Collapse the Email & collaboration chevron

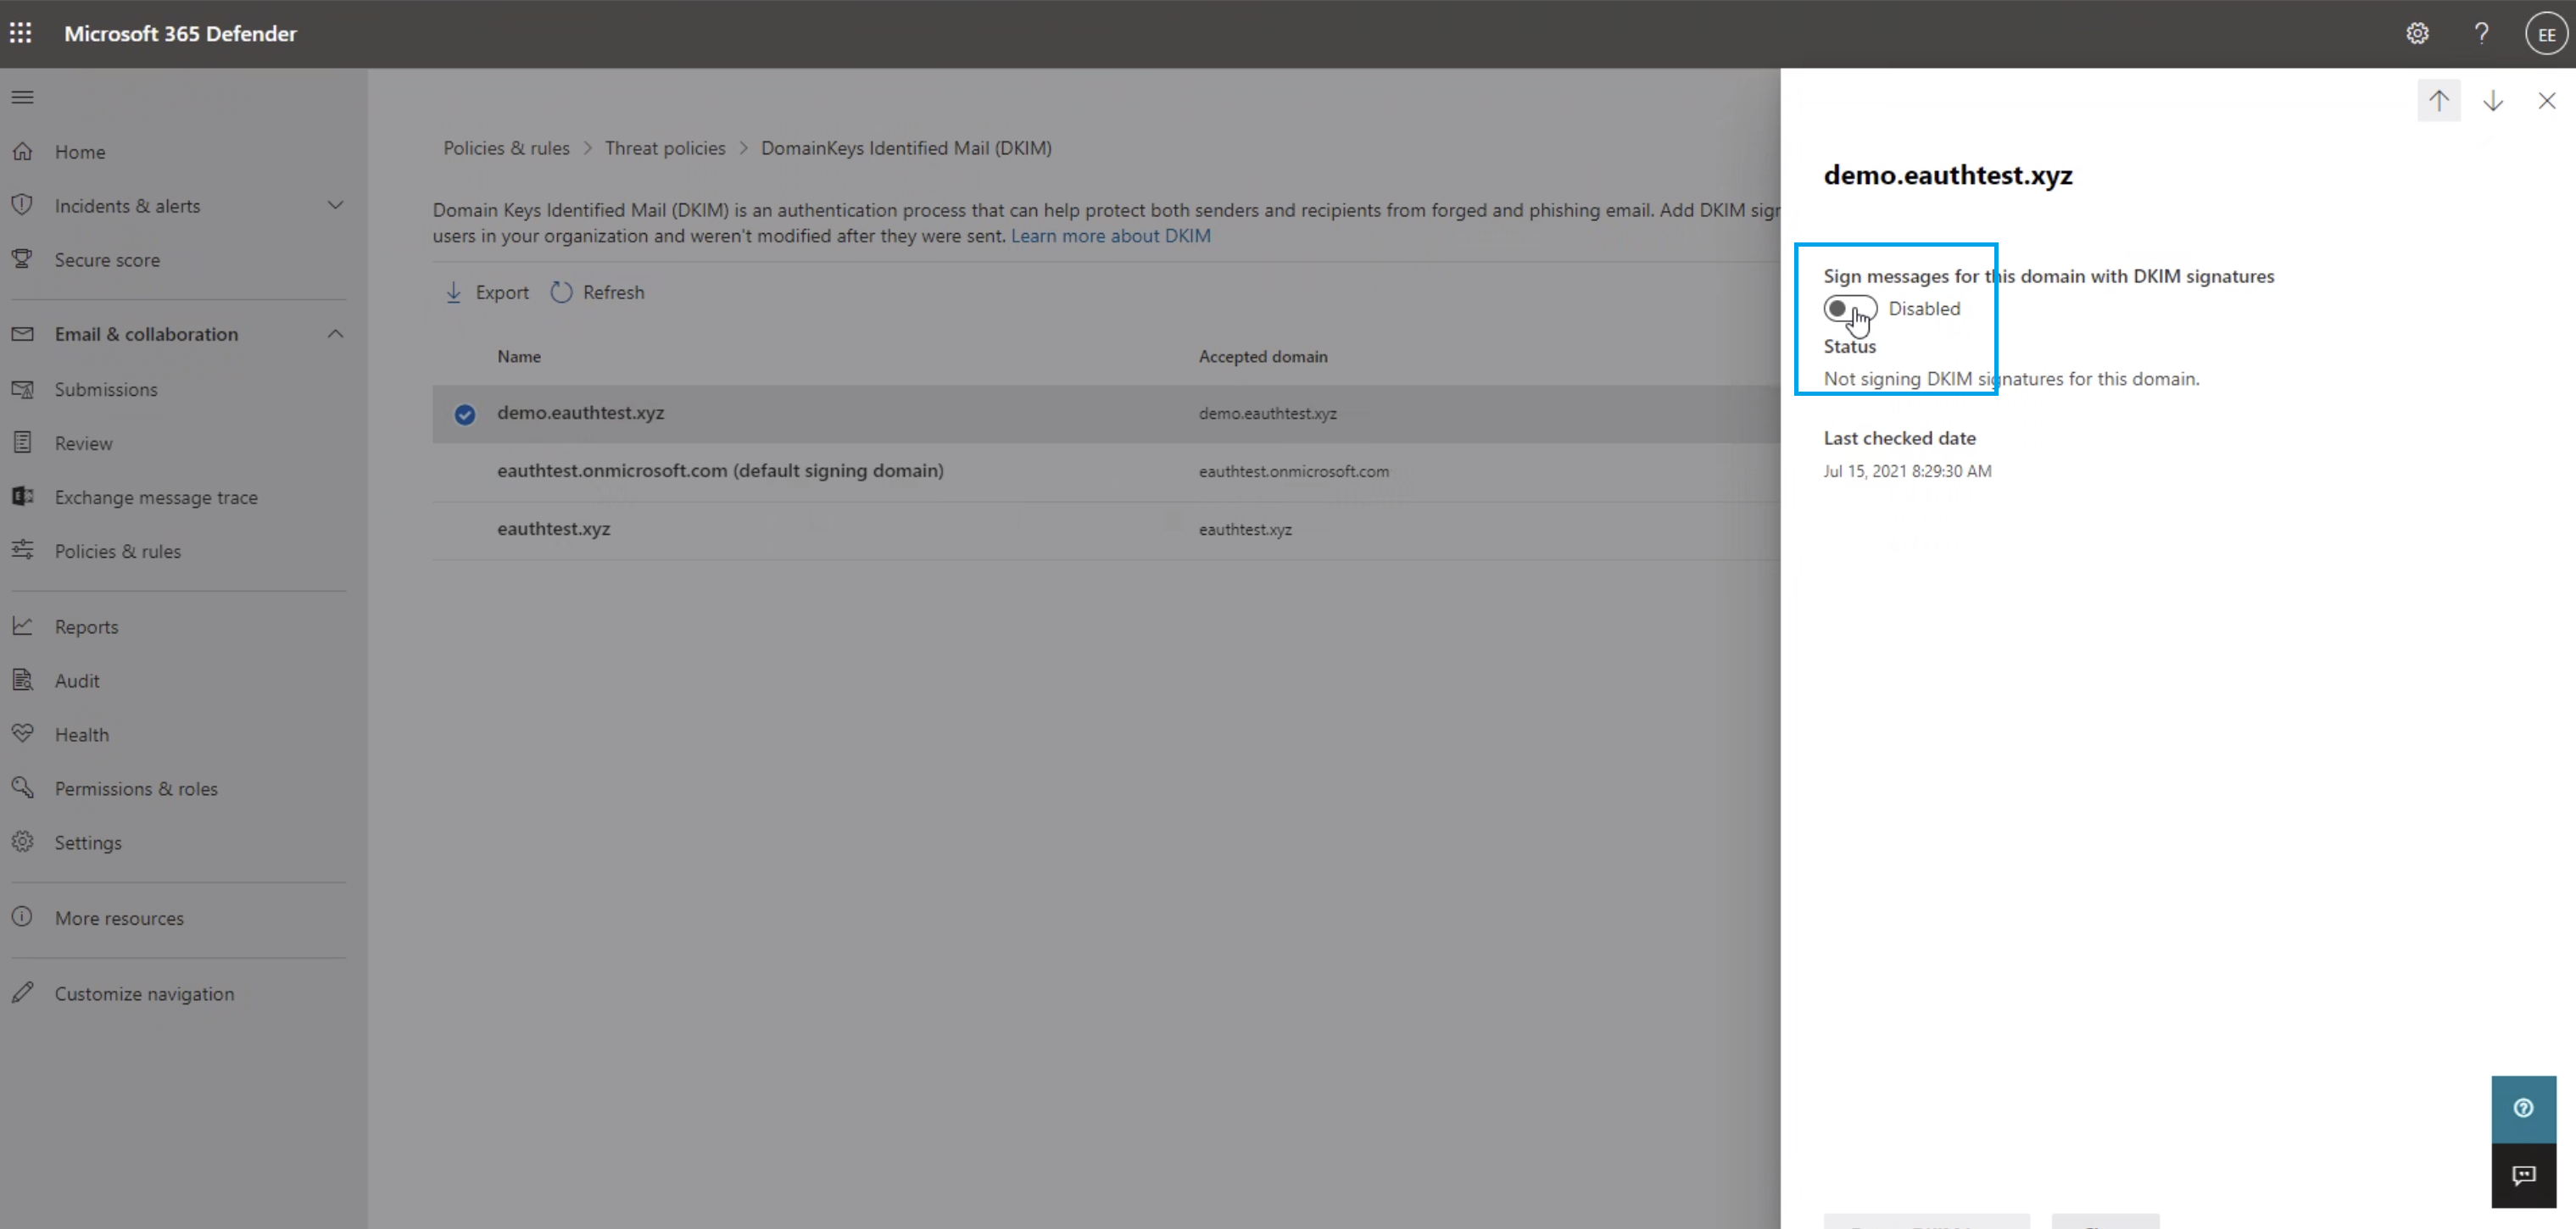point(335,333)
